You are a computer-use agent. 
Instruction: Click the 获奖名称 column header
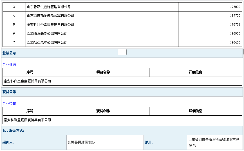pyautogui.click(x=103, y=111)
